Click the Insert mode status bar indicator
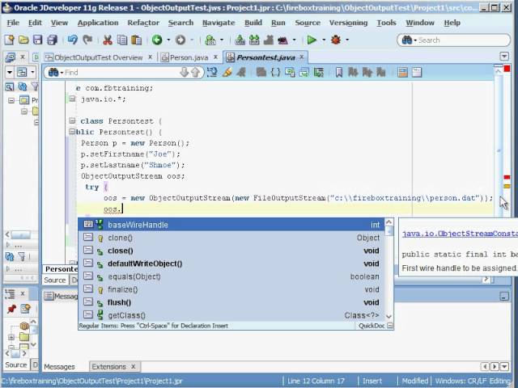Viewport: 518px width, 388px height. pos(372,381)
